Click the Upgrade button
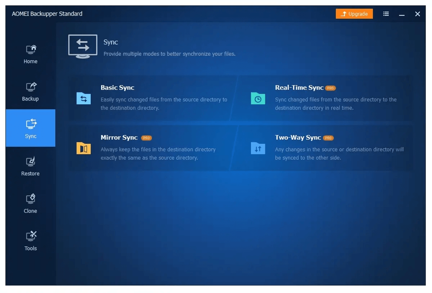Viewport: 432px width, 293px height. coord(354,14)
